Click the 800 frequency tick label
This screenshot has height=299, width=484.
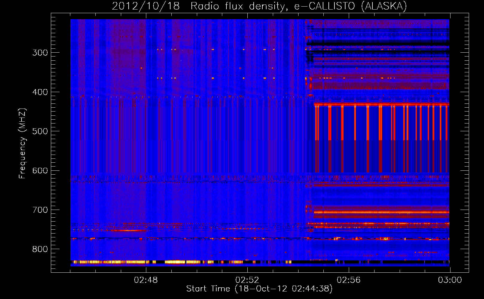tap(40, 249)
